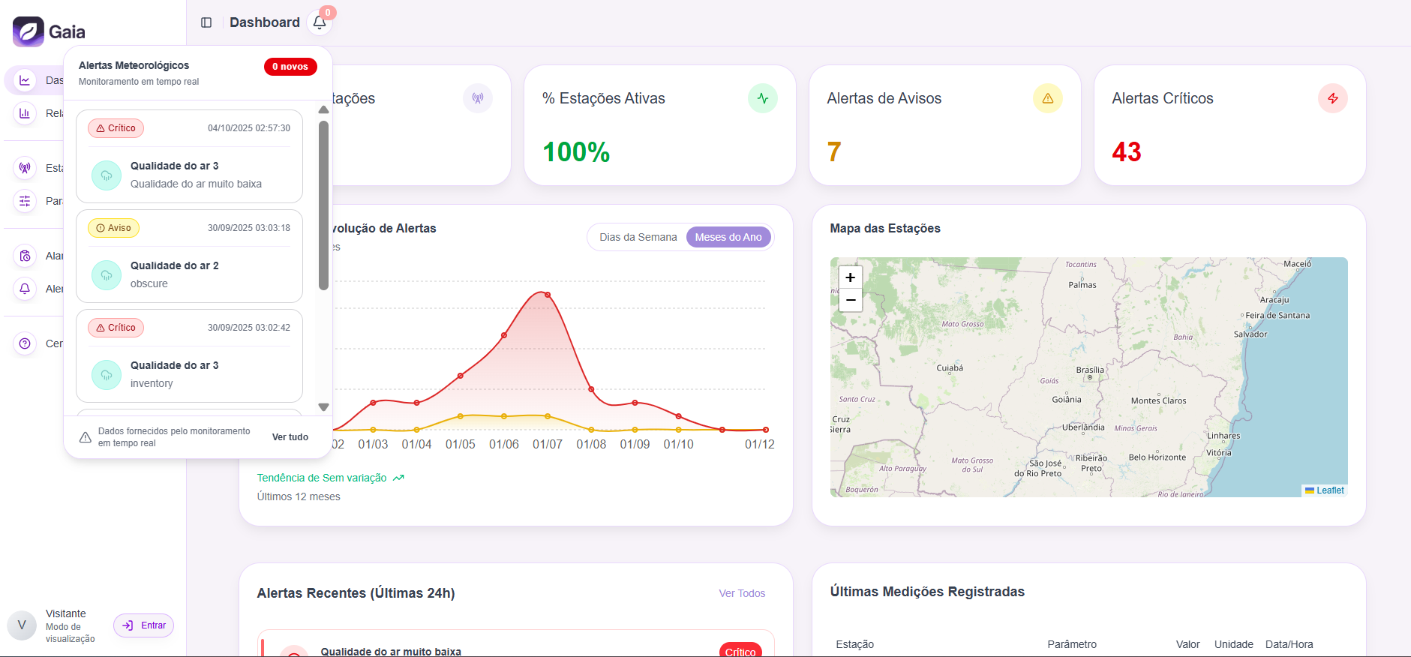Viewport: 1411px width, 657px height.
Task: Open the Dashboard chart icon in sidebar
Action: [x=25, y=80]
